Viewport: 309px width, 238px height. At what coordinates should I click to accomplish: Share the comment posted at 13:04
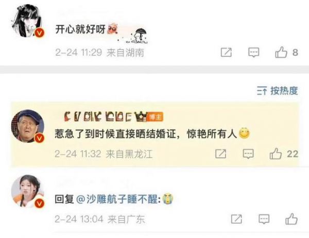tap(236, 219)
